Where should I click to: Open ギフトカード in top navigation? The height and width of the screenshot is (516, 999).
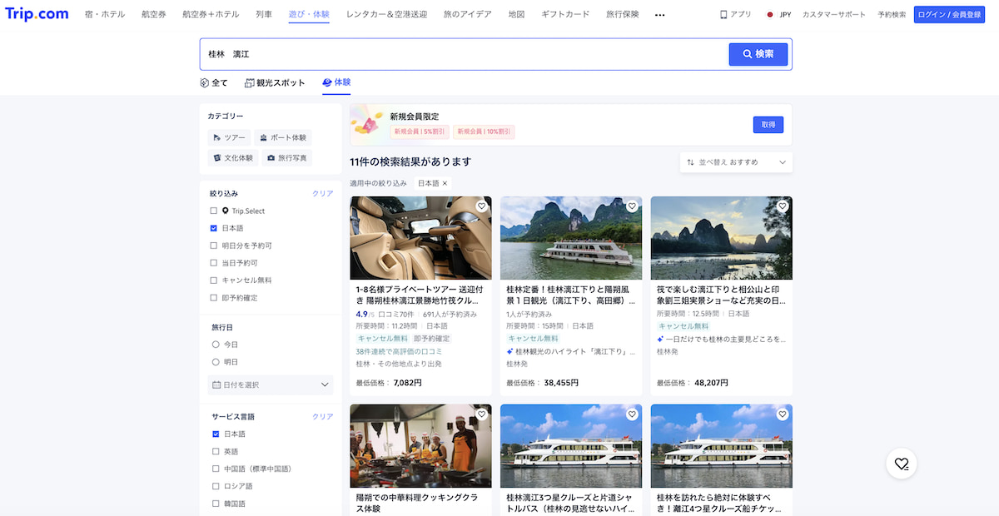point(565,15)
